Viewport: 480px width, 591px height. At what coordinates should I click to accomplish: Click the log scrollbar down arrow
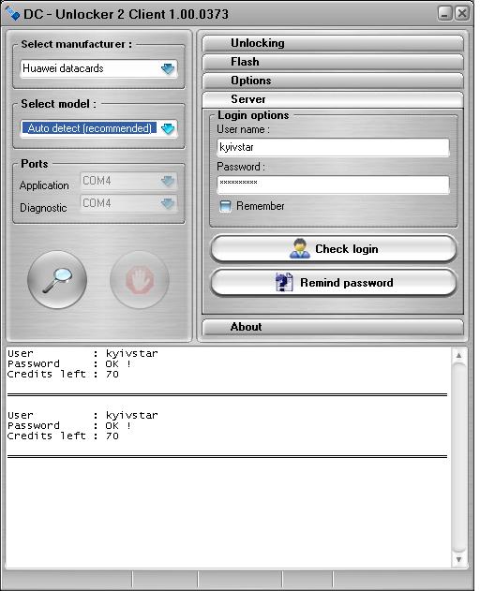tap(458, 559)
